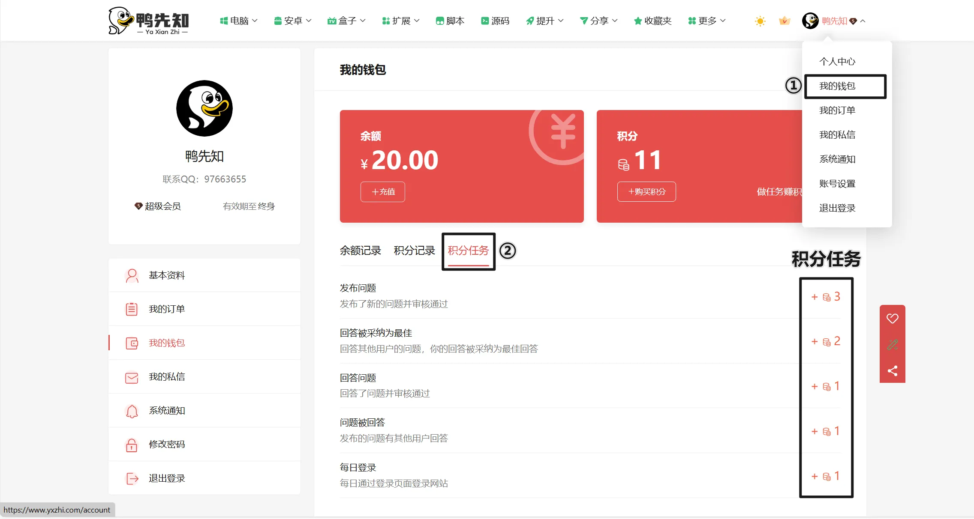This screenshot has width=974, height=519.
Task: Select 我的钱包 from user dropdown
Action: pos(837,86)
